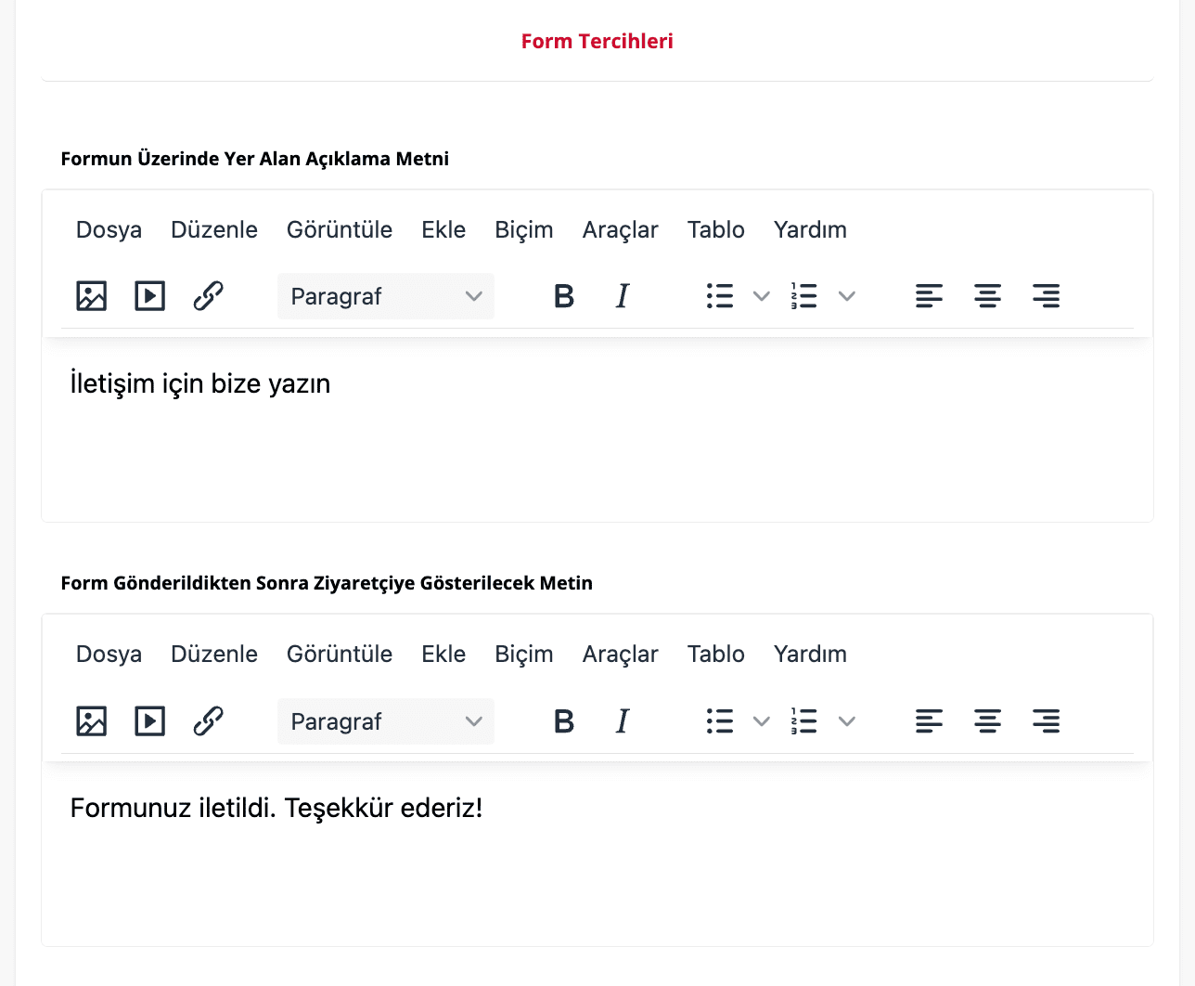Open the Tablo menu

pos(715,229)
